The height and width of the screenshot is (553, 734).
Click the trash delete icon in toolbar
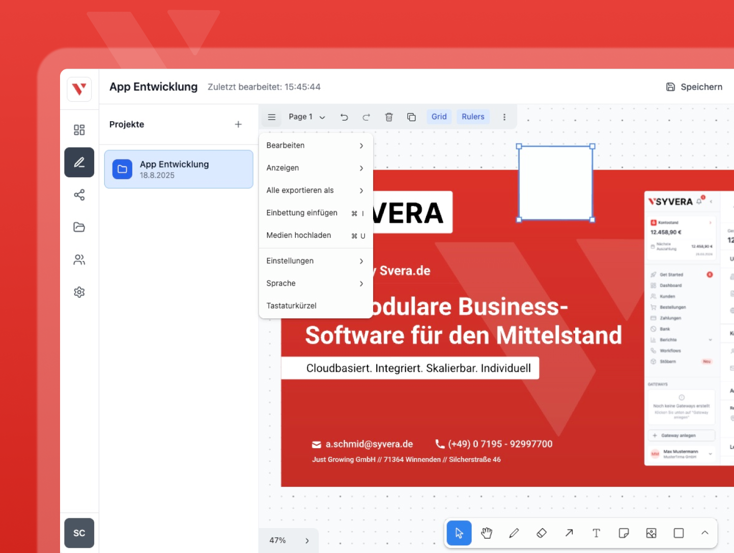(389, 117)
